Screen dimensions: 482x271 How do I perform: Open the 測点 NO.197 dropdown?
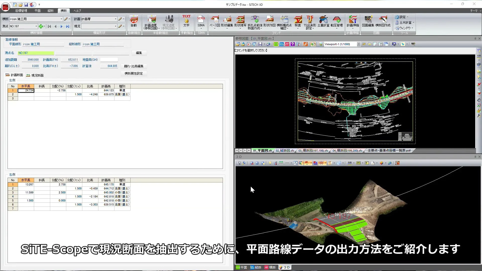click(36, 26)
